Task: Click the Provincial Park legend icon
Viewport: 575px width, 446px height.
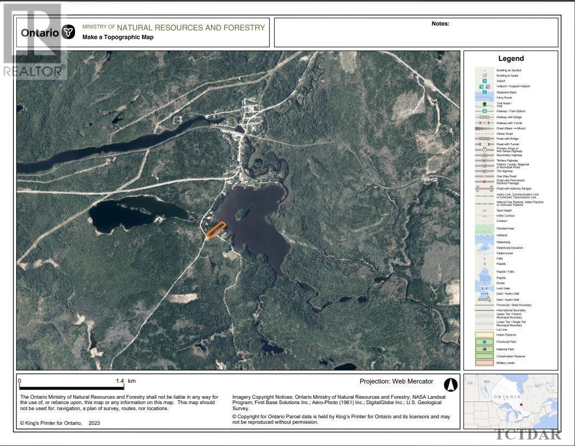Action: [x=484, y=342]
